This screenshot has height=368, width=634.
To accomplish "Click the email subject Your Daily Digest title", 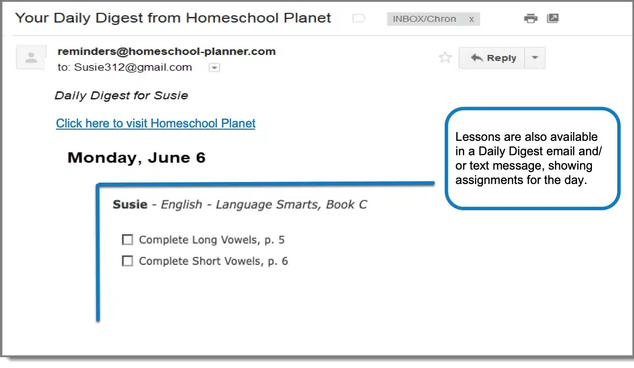I will coord(173,18).
